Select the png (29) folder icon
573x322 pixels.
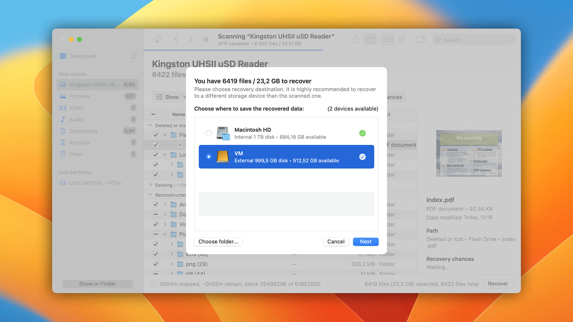coord(180,264)
